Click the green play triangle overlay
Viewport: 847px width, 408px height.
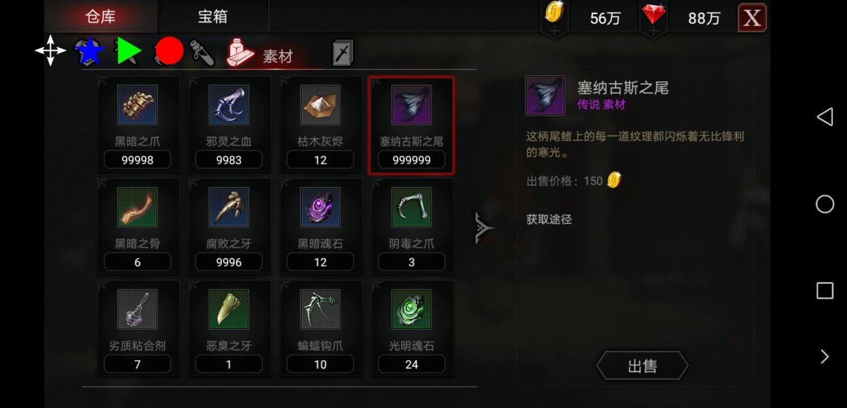[129, 51]
